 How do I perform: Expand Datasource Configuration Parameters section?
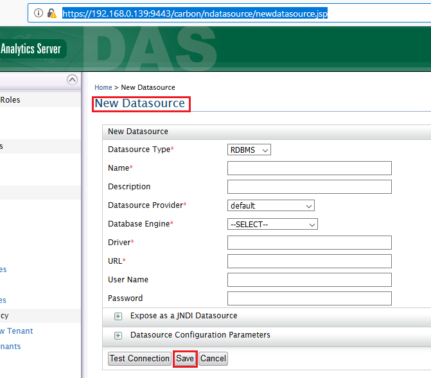click(200, 335)
